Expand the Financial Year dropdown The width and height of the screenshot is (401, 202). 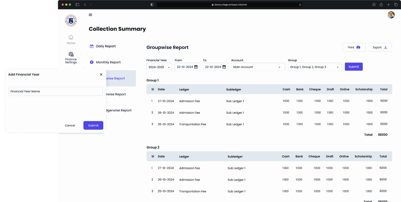point(159,67)
